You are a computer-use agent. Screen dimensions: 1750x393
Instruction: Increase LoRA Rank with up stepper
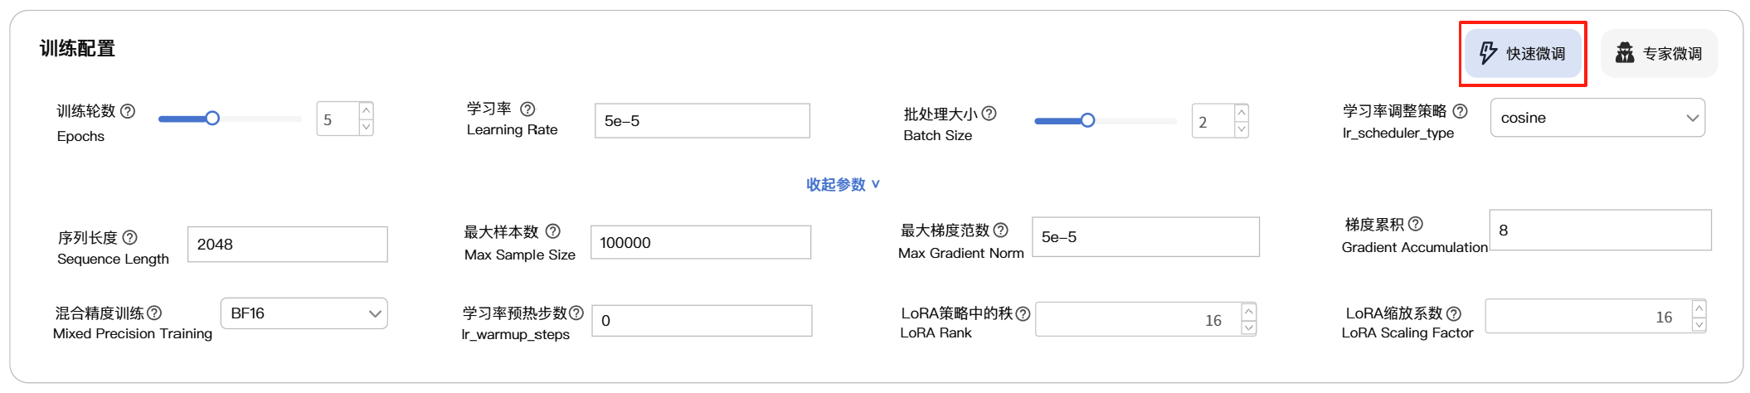(x=1249, y=310)
